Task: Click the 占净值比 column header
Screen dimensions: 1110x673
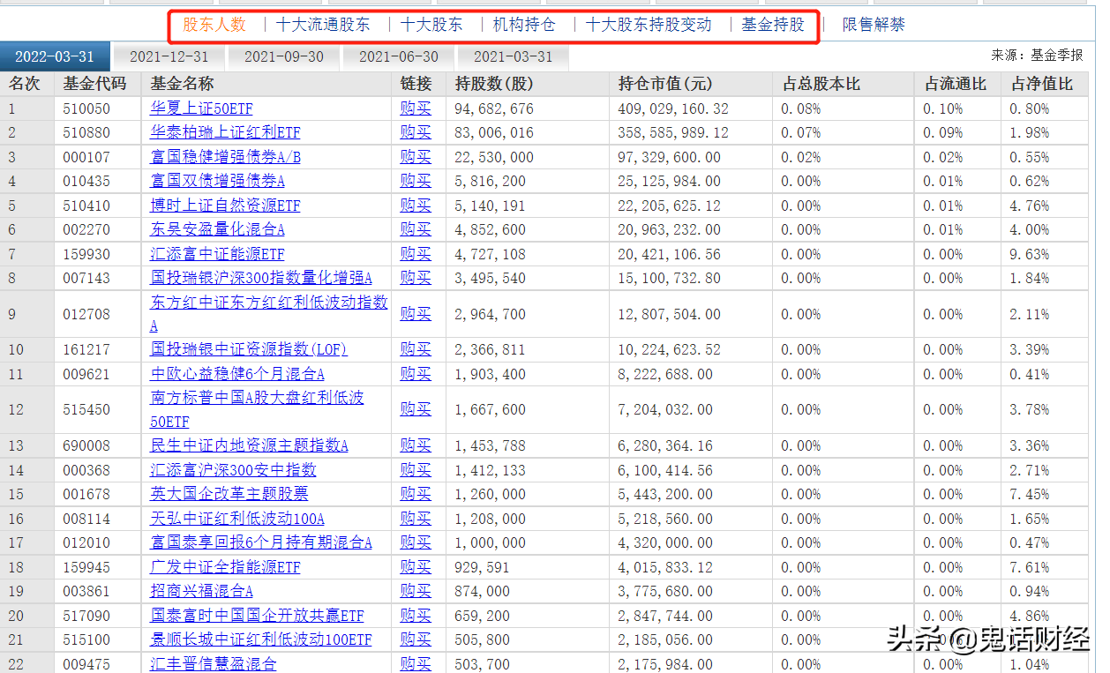Action: click(x=1043, y=85)
